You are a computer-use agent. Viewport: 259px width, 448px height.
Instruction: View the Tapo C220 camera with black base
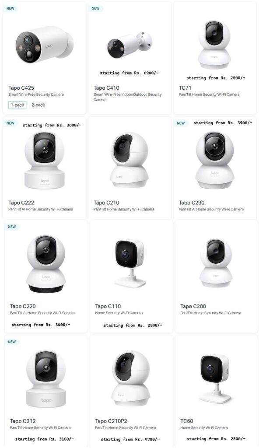tap(46, 264)
